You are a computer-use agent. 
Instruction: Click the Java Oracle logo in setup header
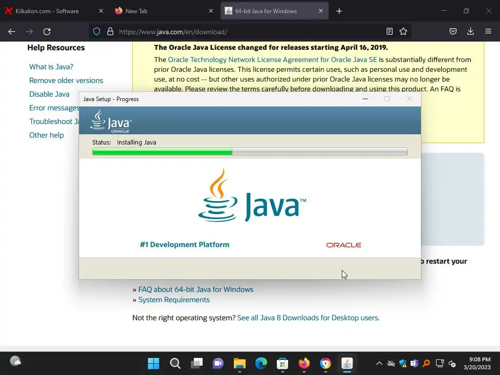(111, 121)
